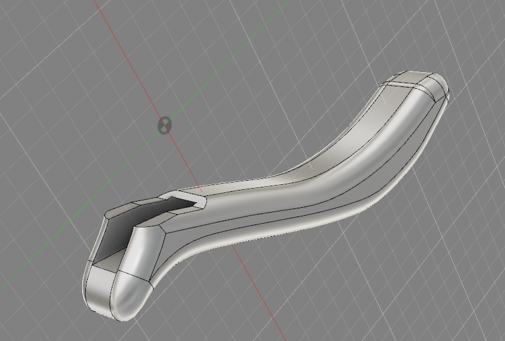Screen dimensions: 505x341
Task: Click the origin point marker
Action: click(164, 125)
